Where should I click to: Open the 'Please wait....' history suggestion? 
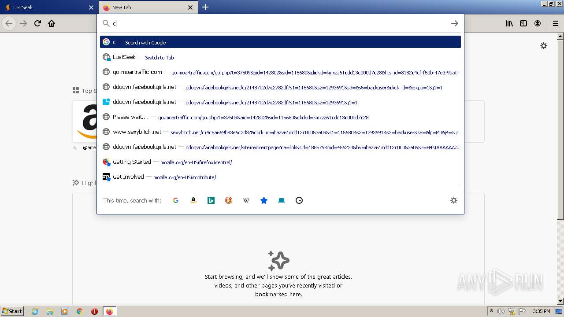(x=280, y=117)
